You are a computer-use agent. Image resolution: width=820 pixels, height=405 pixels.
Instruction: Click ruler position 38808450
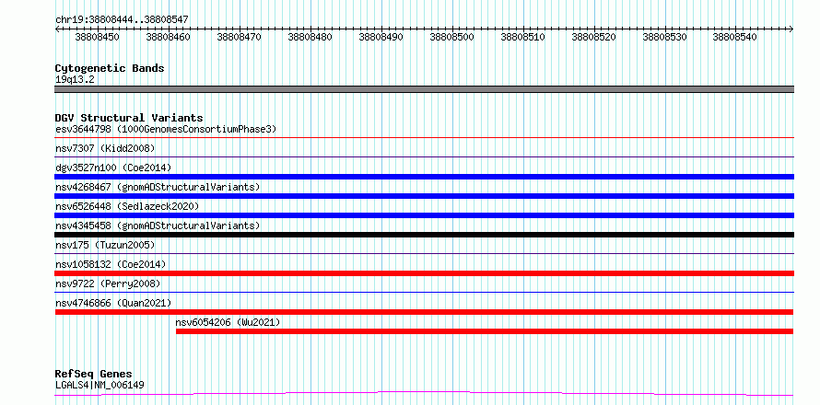pos(98,37)
